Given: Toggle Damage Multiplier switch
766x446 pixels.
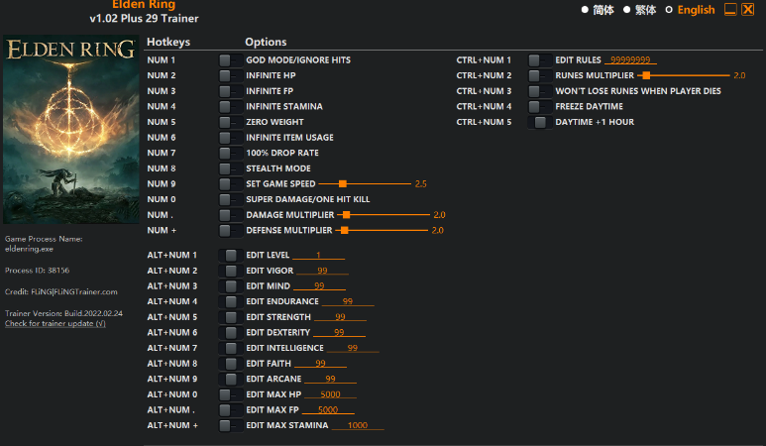Looking at the screenshot, I should 231,215.
